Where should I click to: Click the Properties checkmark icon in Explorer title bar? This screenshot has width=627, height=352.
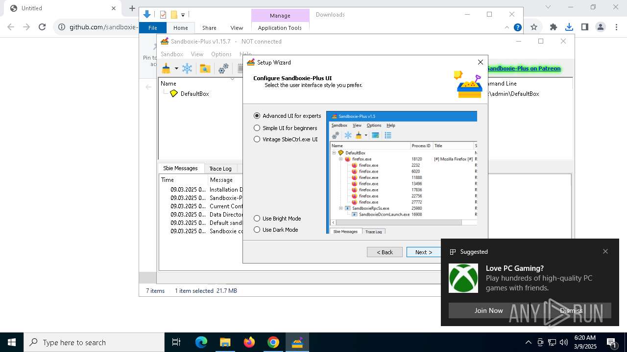(163, 15)
